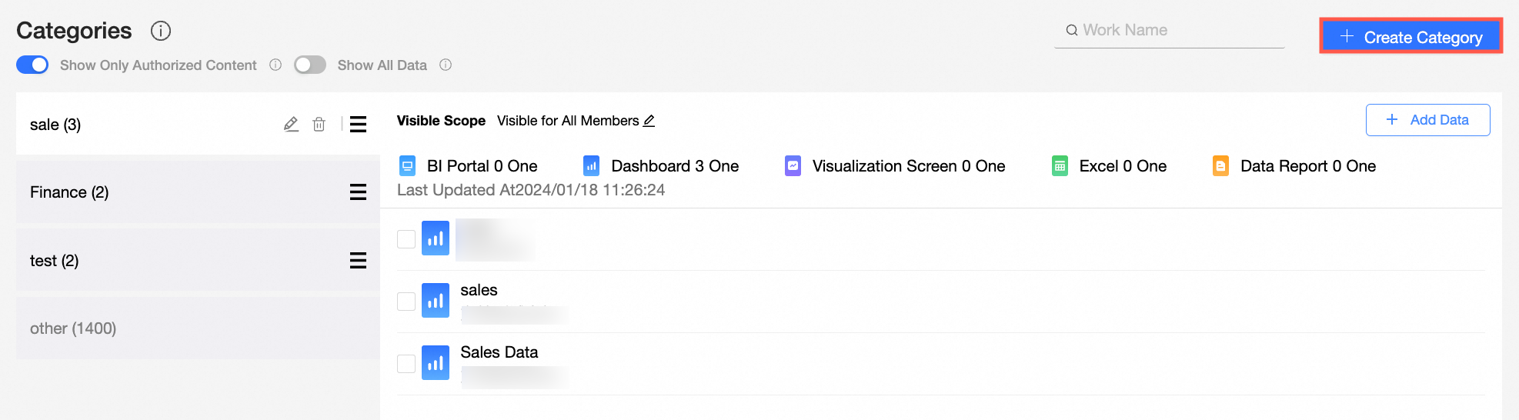Click the Create Category button
Image resolution: width=1519 pixels, height=420 pixels.
pos(1410,36)
